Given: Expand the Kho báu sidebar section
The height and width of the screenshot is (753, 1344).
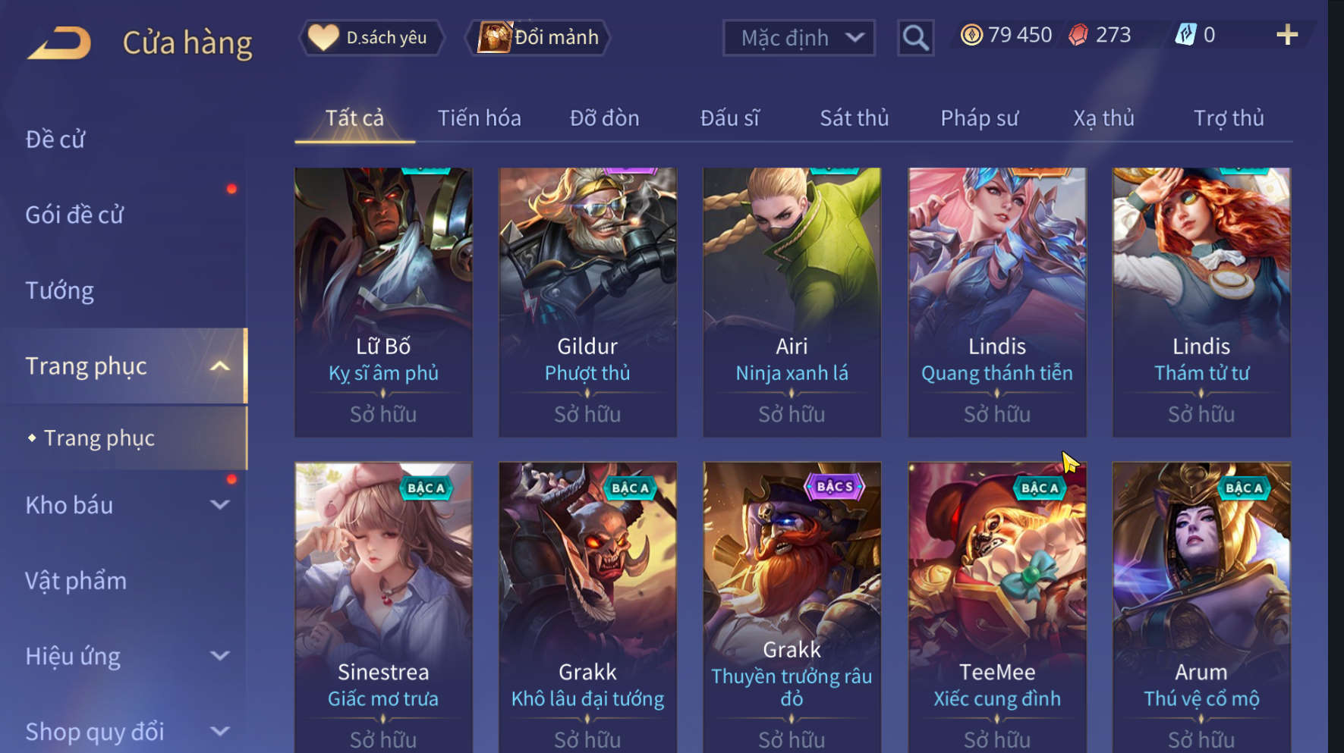Looking at the screenshot, I should coord(219,505).
